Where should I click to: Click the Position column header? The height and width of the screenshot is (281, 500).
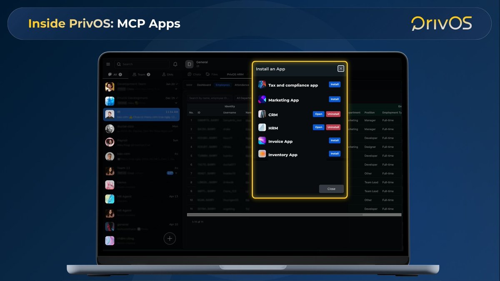370,112
